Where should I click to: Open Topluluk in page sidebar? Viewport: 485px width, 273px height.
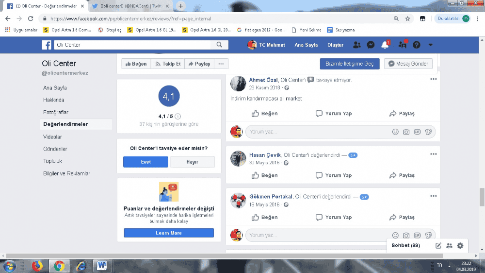point(52,161)
